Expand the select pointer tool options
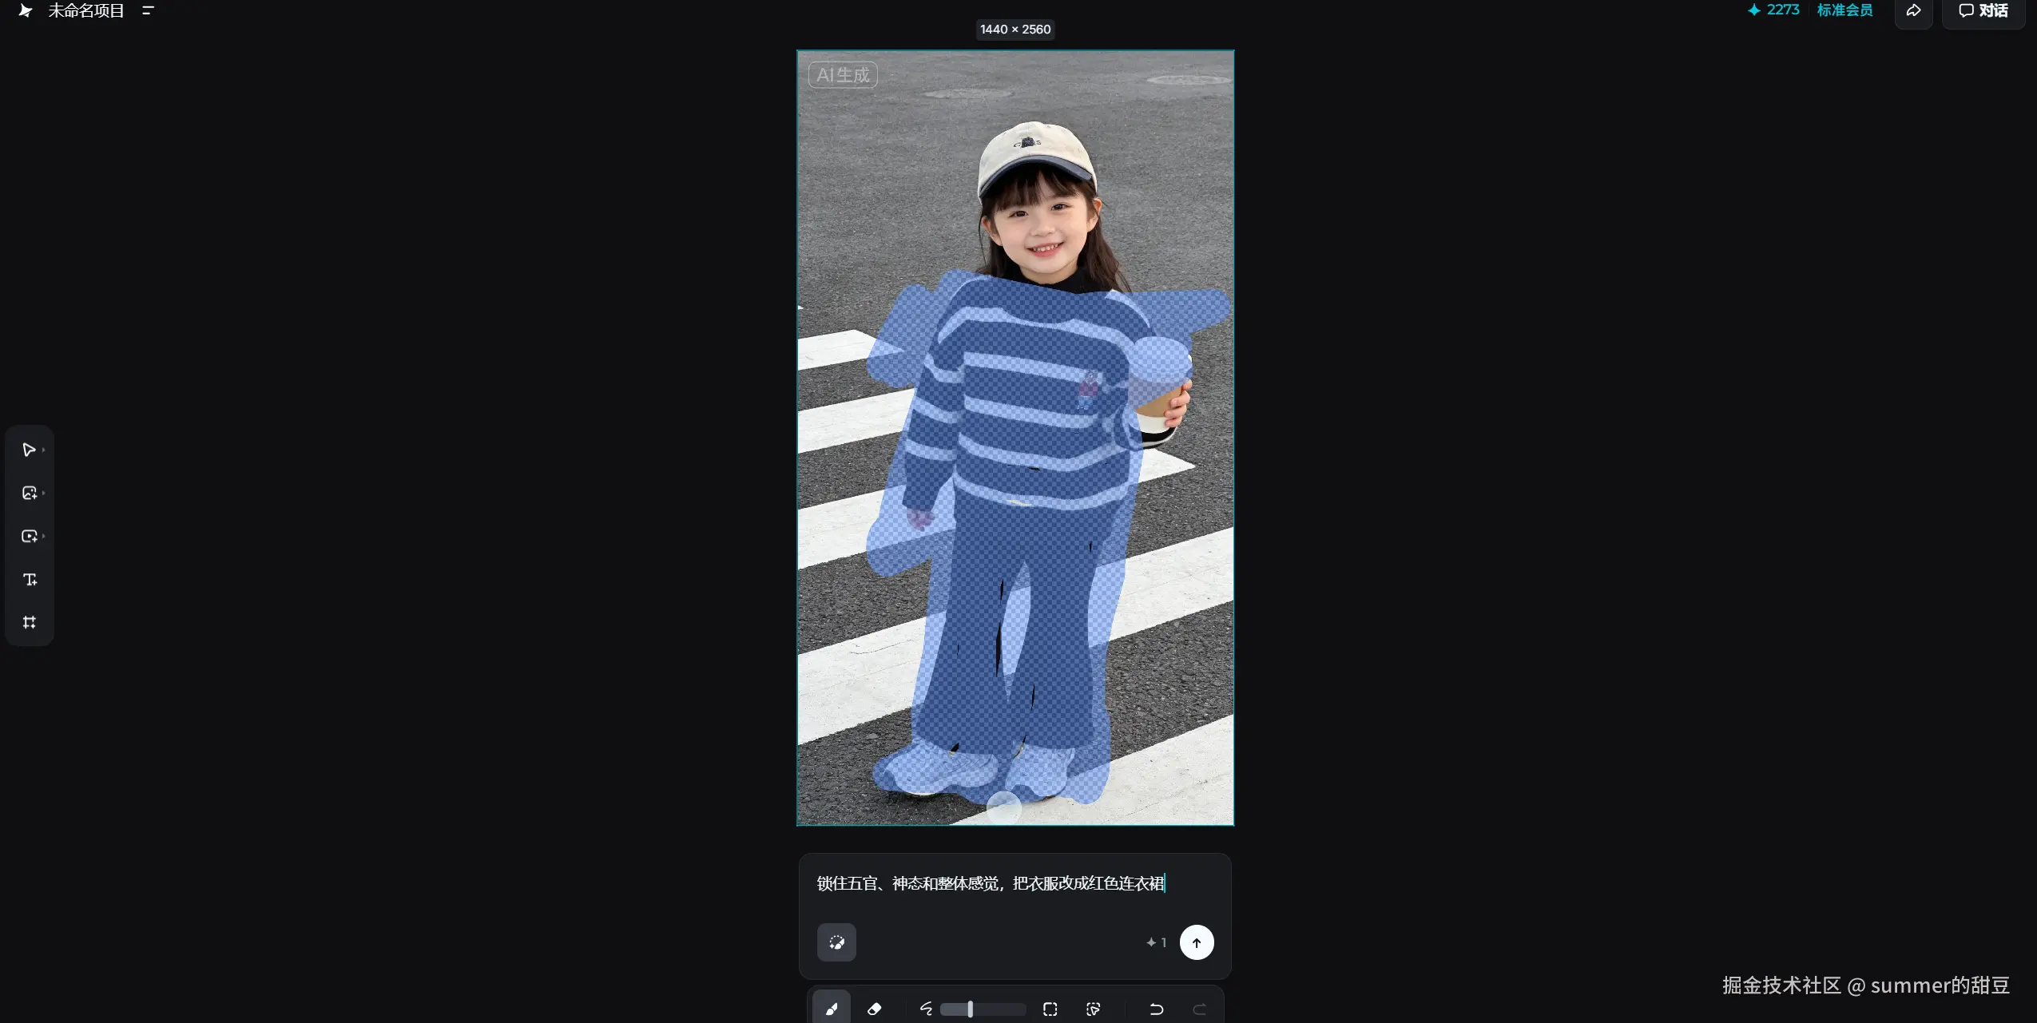This screenshot has width=2037, height=1023. click(x=43, y=450)
